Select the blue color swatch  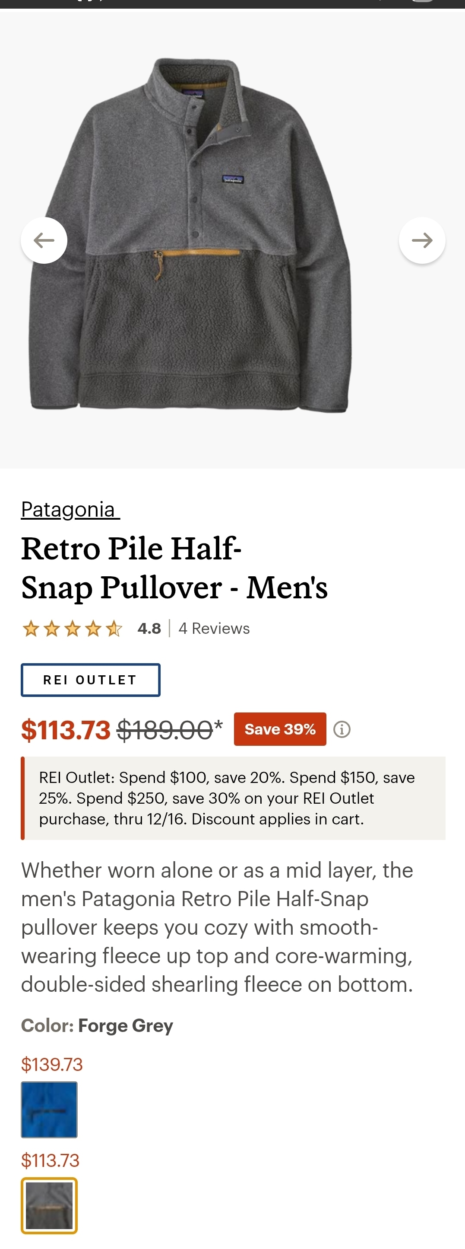coord(49,1109)
